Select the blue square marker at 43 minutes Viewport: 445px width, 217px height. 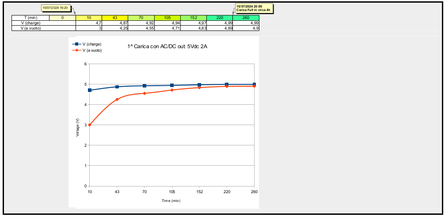pos(117,87)
